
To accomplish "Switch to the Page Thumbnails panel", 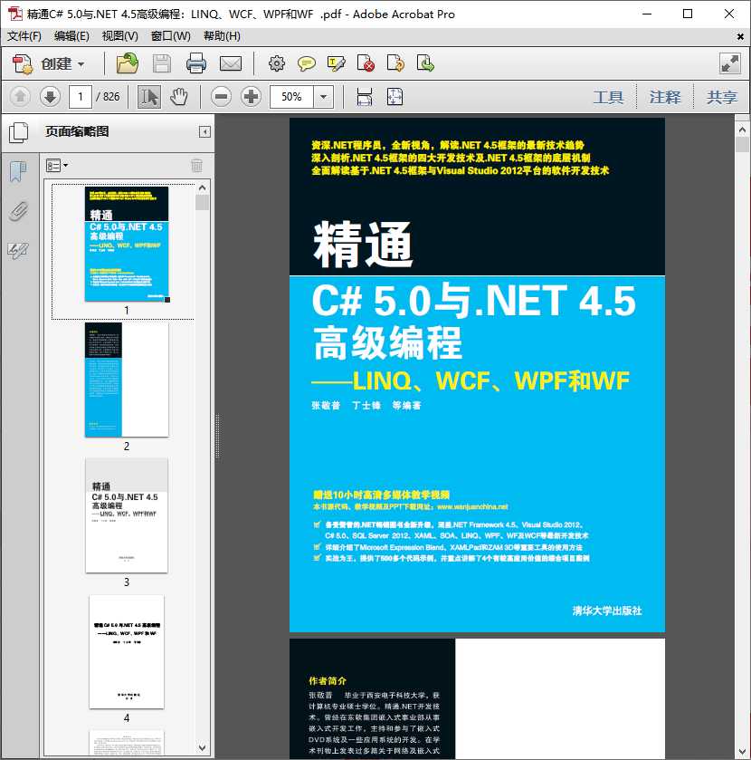I will (17, 132).
